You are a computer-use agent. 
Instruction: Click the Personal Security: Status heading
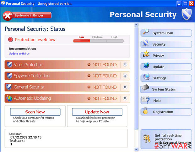click(x=35, y=29)
